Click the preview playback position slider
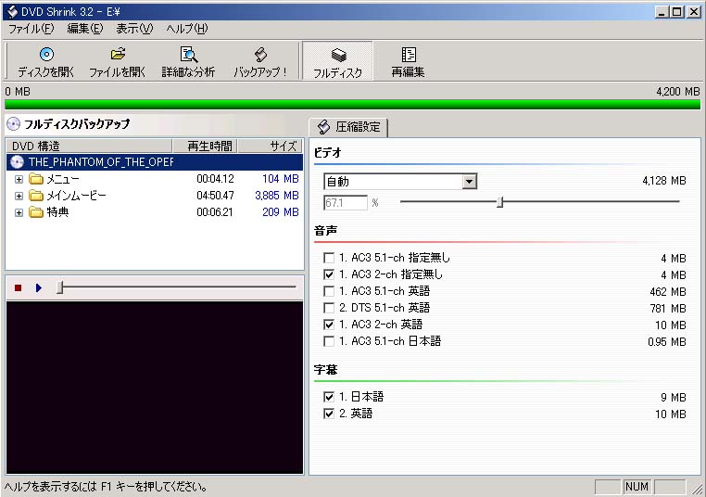 point(60,287)
